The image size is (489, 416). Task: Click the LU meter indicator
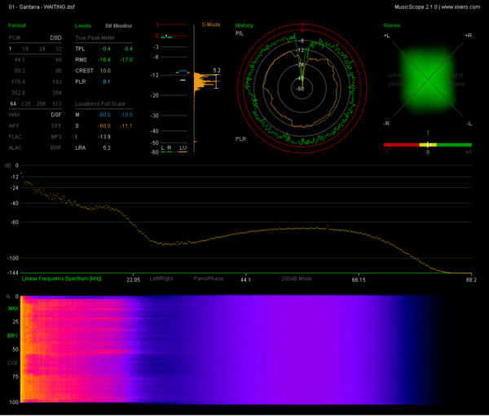183,148
